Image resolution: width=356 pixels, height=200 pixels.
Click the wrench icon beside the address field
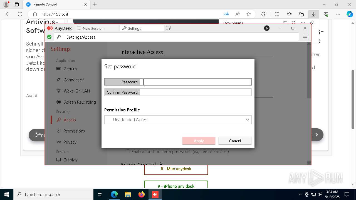click(59, 37)
